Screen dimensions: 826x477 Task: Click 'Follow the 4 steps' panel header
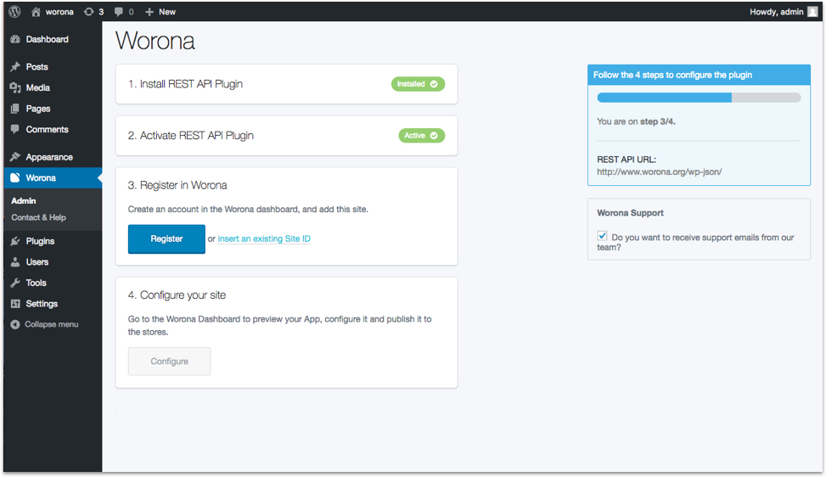coord(699,75)
